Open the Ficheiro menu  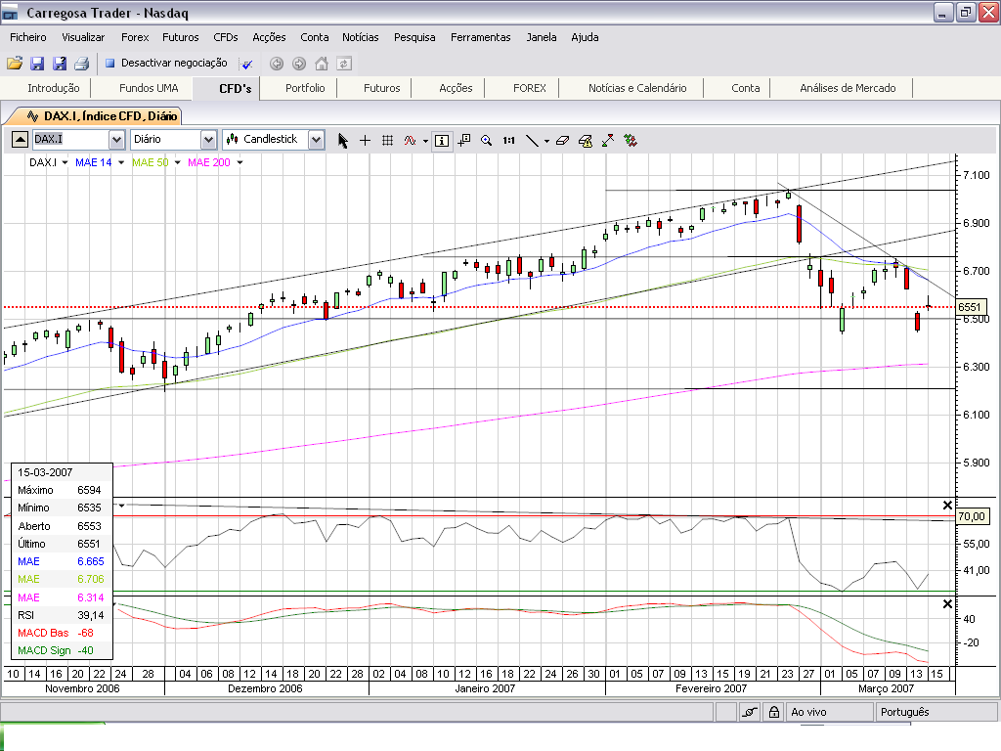(x=28, y=37)
